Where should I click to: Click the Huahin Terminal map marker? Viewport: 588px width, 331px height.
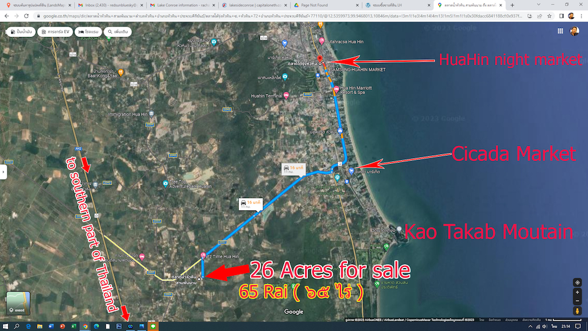pyautogui.click(x=286, y=96)
